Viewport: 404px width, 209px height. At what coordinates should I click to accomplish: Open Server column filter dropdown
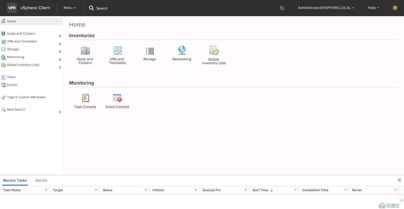[396, 190]
